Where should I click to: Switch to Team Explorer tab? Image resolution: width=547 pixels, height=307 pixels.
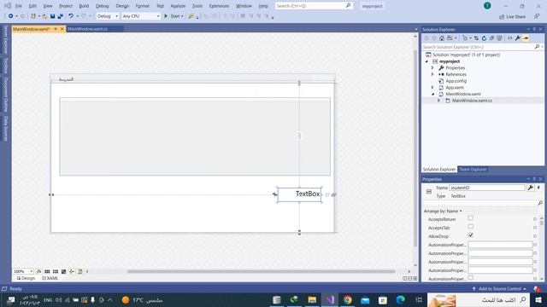(473, 169)
